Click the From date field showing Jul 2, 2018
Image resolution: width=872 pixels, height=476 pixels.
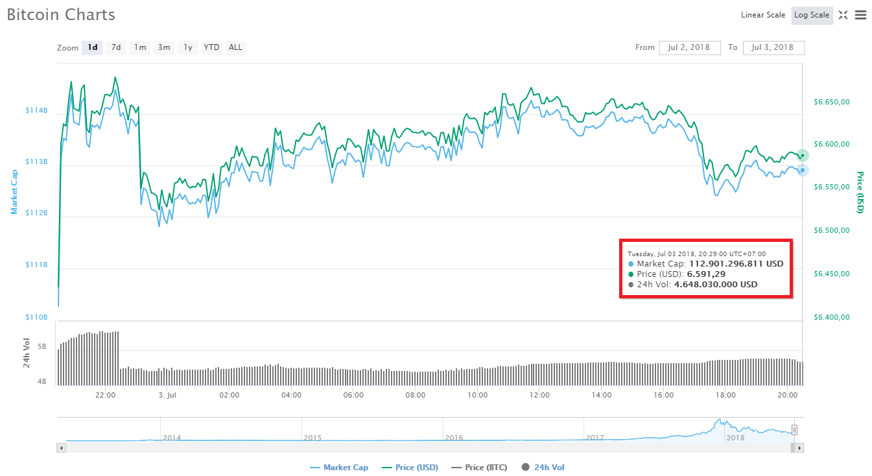(690, 47)
